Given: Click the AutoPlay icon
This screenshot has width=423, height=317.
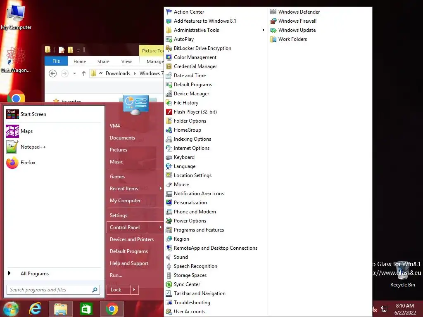Looking at the screenshot, I should tap(169, 39).
